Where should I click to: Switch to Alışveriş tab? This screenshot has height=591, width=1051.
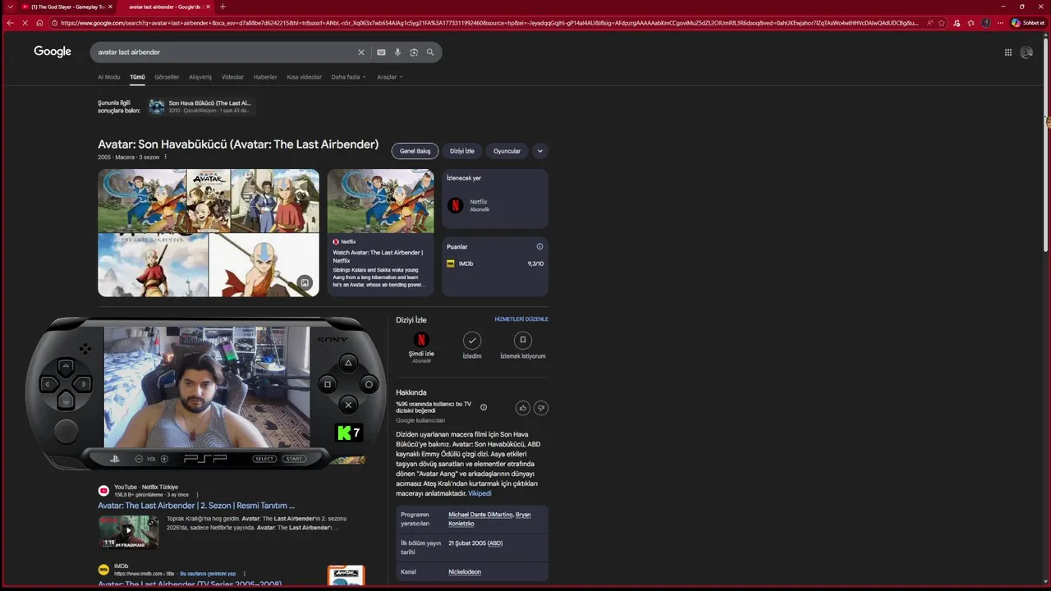200,77
